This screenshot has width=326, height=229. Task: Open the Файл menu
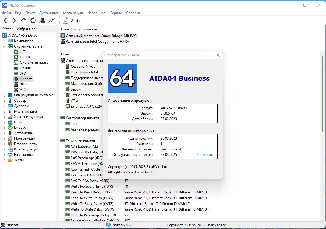pos(6,13)
